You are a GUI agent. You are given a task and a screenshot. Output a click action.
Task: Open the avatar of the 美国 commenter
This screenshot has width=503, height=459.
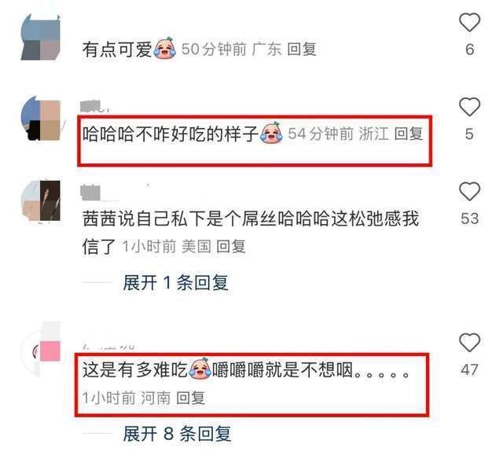(x=41, y=201)
